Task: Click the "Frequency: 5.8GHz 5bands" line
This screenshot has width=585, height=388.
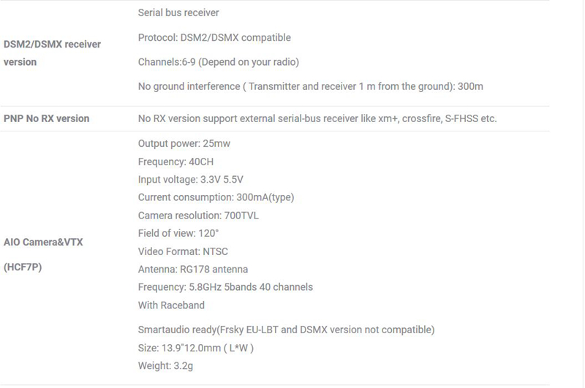Action: pyautogui.click(x=225, y=287)
